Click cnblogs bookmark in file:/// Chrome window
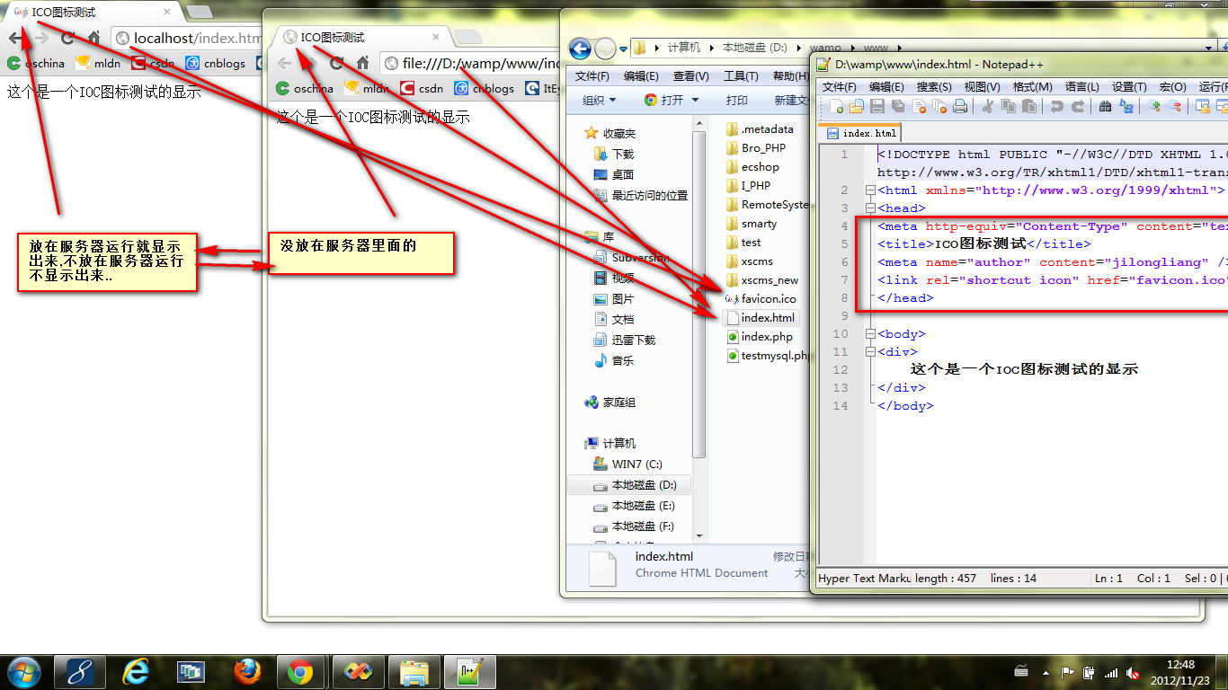 [x=485, y=88]
